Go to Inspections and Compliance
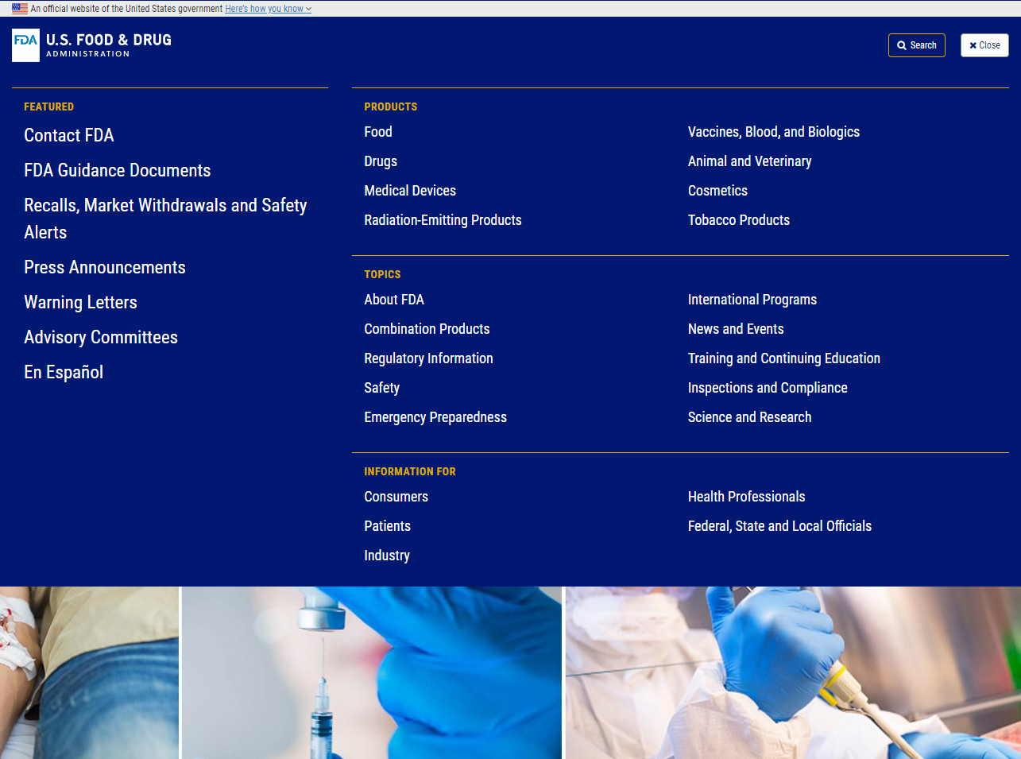 click(x=768, y=388)
